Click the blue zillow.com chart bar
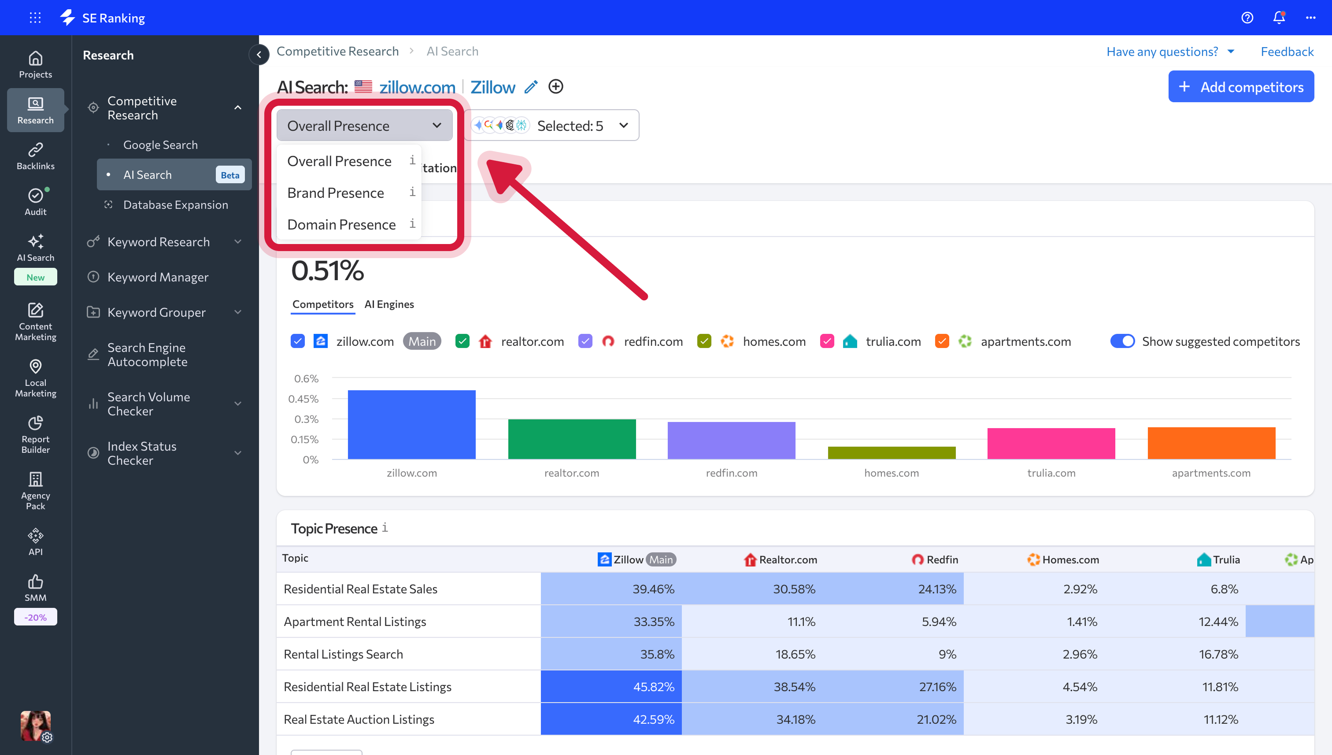This screenshot has height=755, width=1332. [412, 424]
